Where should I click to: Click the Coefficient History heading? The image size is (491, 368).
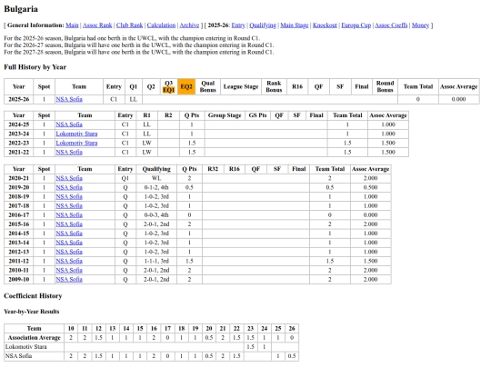pyautogui.click(x=33, y=296)
